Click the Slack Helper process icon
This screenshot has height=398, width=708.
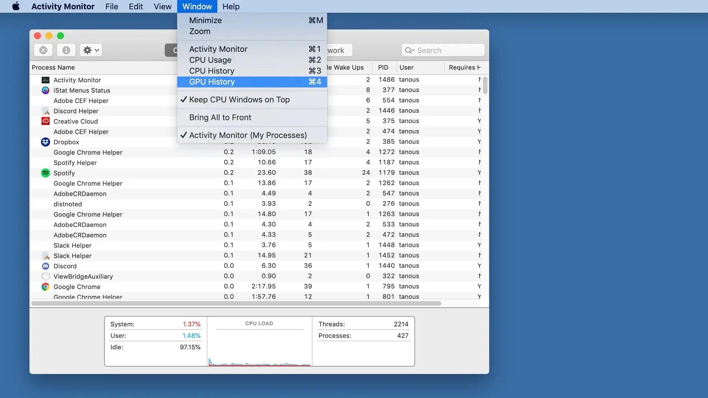click(45, 256)
